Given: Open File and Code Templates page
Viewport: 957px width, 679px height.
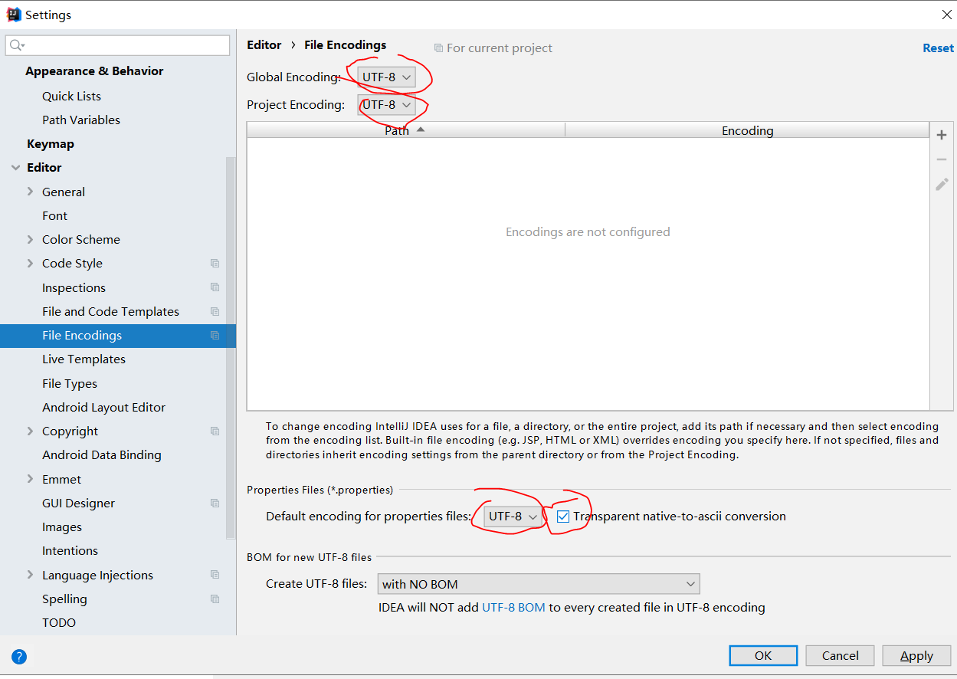Looking at the screenshot, I should pos(110,311).
